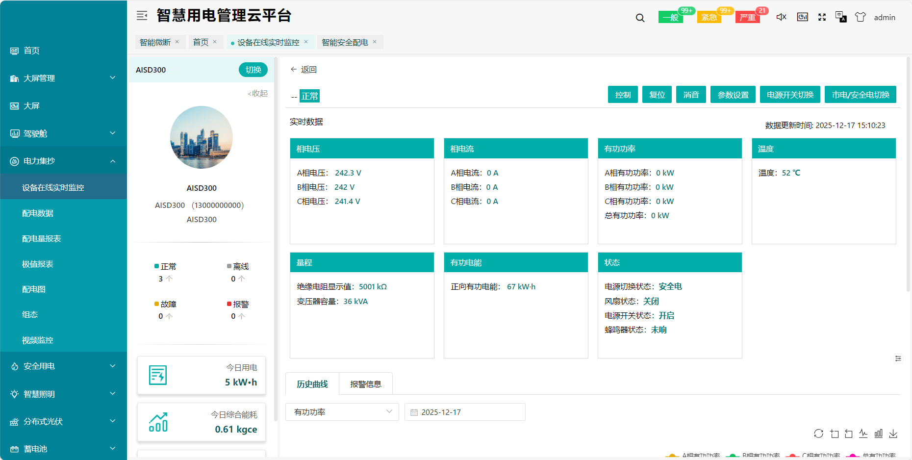Switch to the 报警信息 tab
Image resolution: width=912 pixels, height=460 pixels.
(365, 383)
